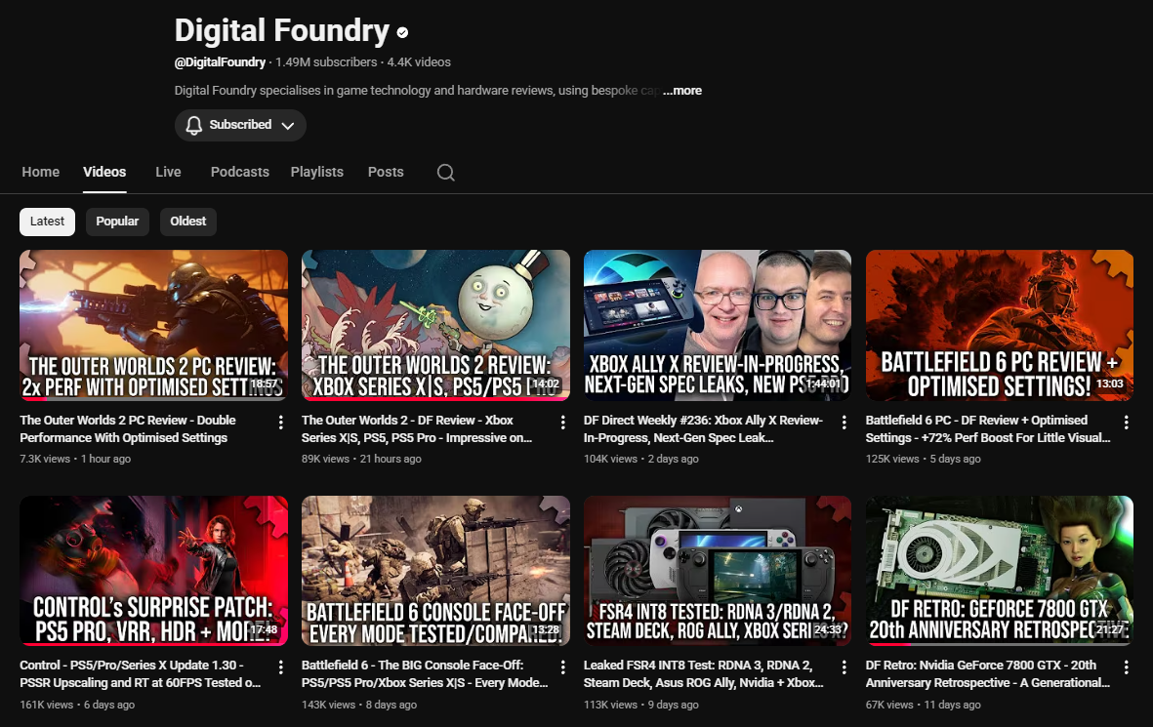Image resolution: width=1153 pixels, height=727 pixels.
Task: Click the '4.4K videos' count text
Action: [x=419, y=62]
